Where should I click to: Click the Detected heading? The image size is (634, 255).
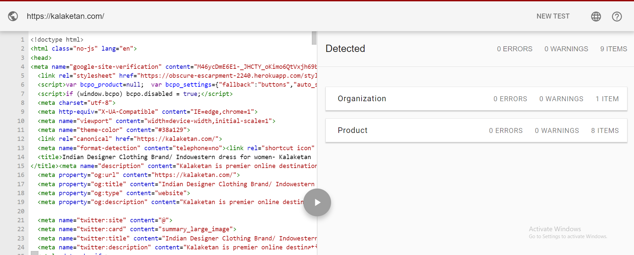pyautogui.click(x=345, y=49)
